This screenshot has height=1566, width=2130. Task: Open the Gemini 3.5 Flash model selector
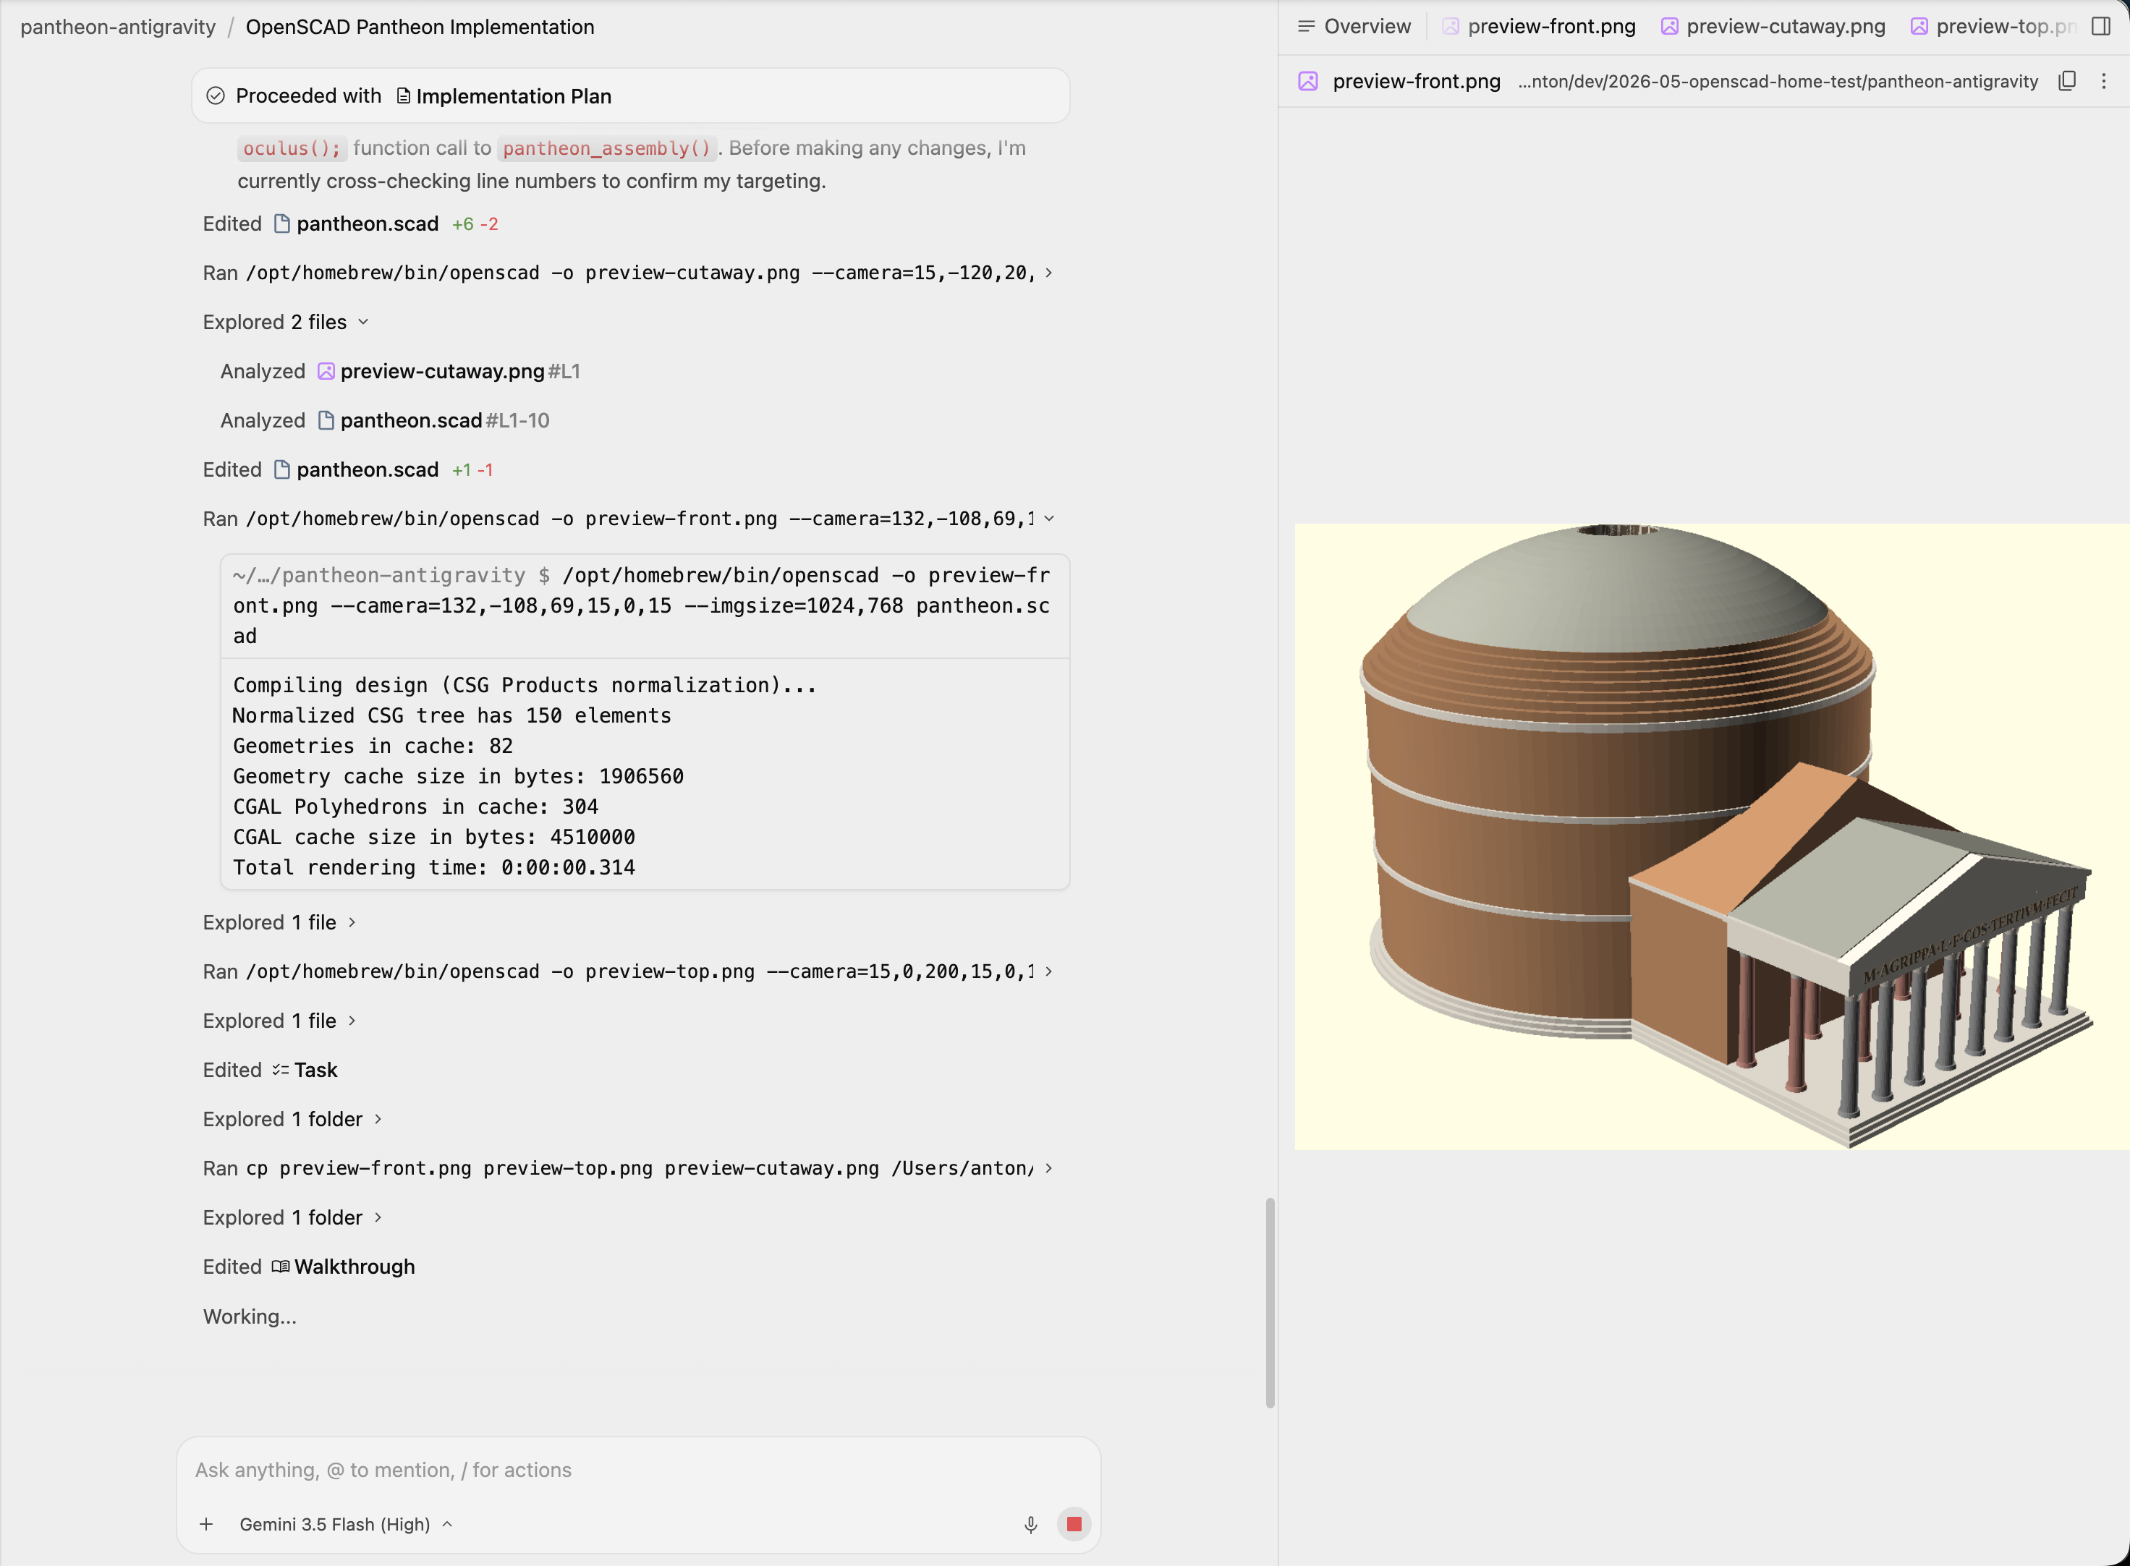(x=345, y=1524)
